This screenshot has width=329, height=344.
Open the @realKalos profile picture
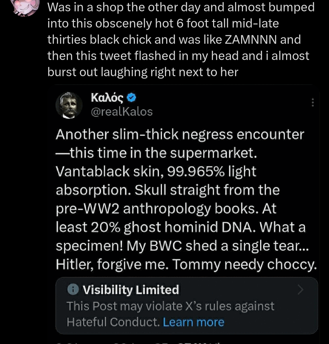pyautogui.click(x=69, y=105)
